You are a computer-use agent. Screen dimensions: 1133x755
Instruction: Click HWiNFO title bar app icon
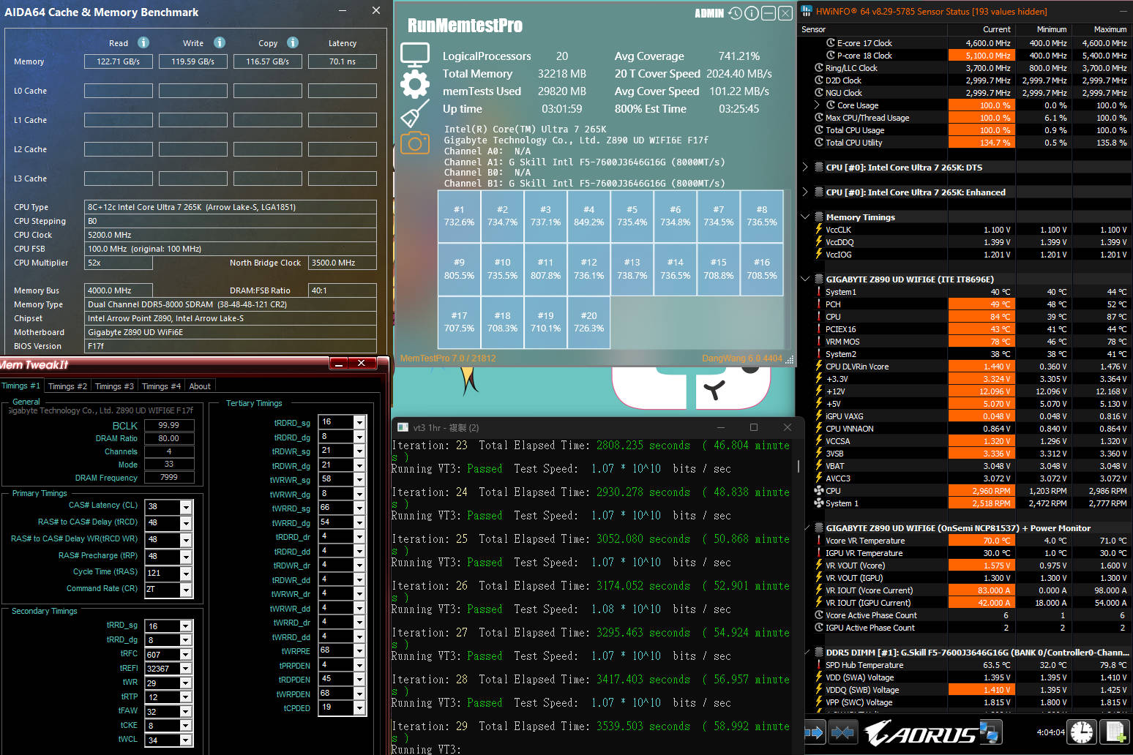(807, 11)
